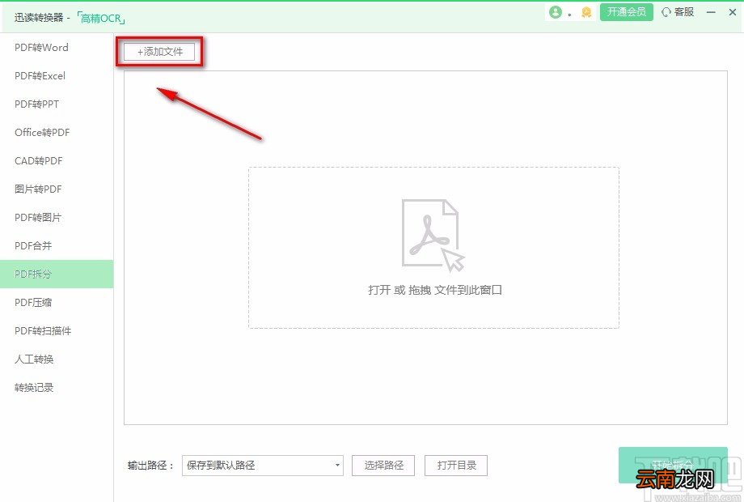Start splitting with the green 开始拆分 button

(673, 465)
